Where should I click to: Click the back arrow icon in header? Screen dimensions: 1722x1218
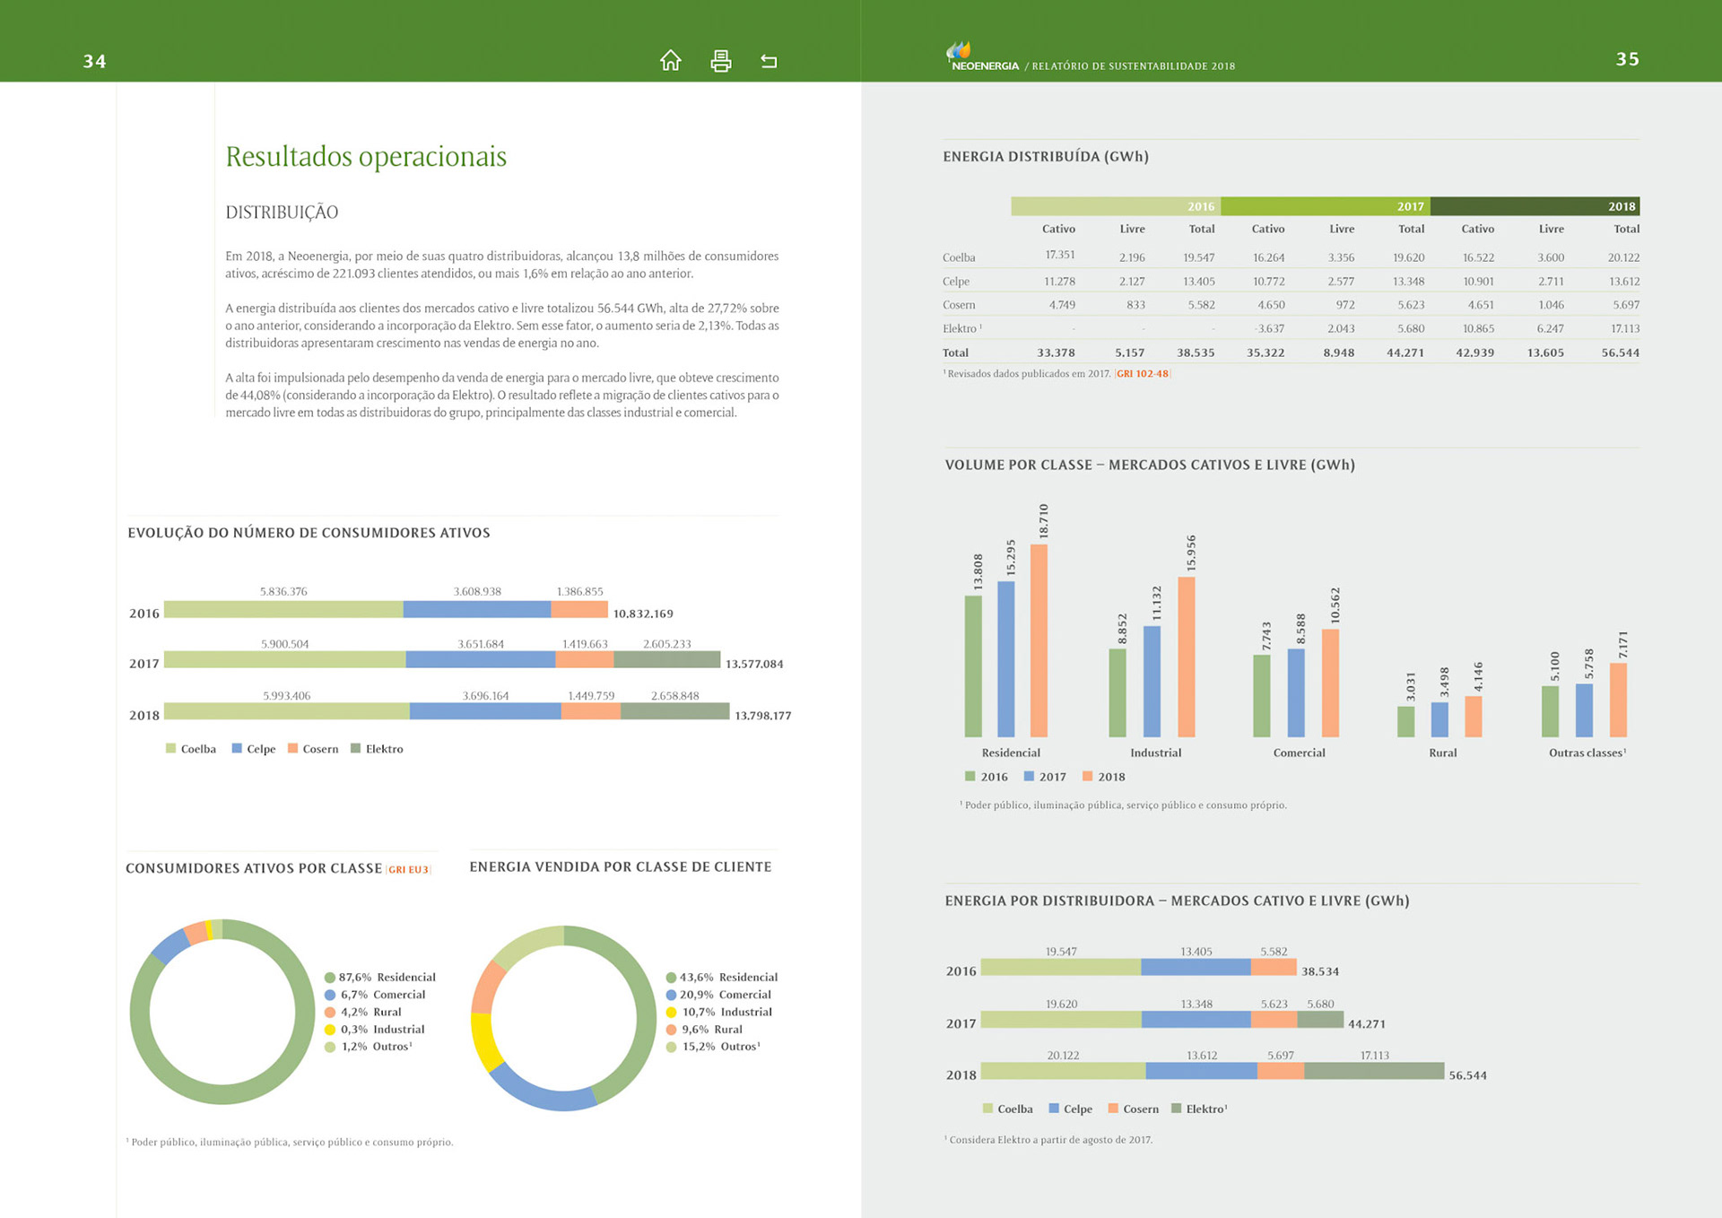[769, 61]
